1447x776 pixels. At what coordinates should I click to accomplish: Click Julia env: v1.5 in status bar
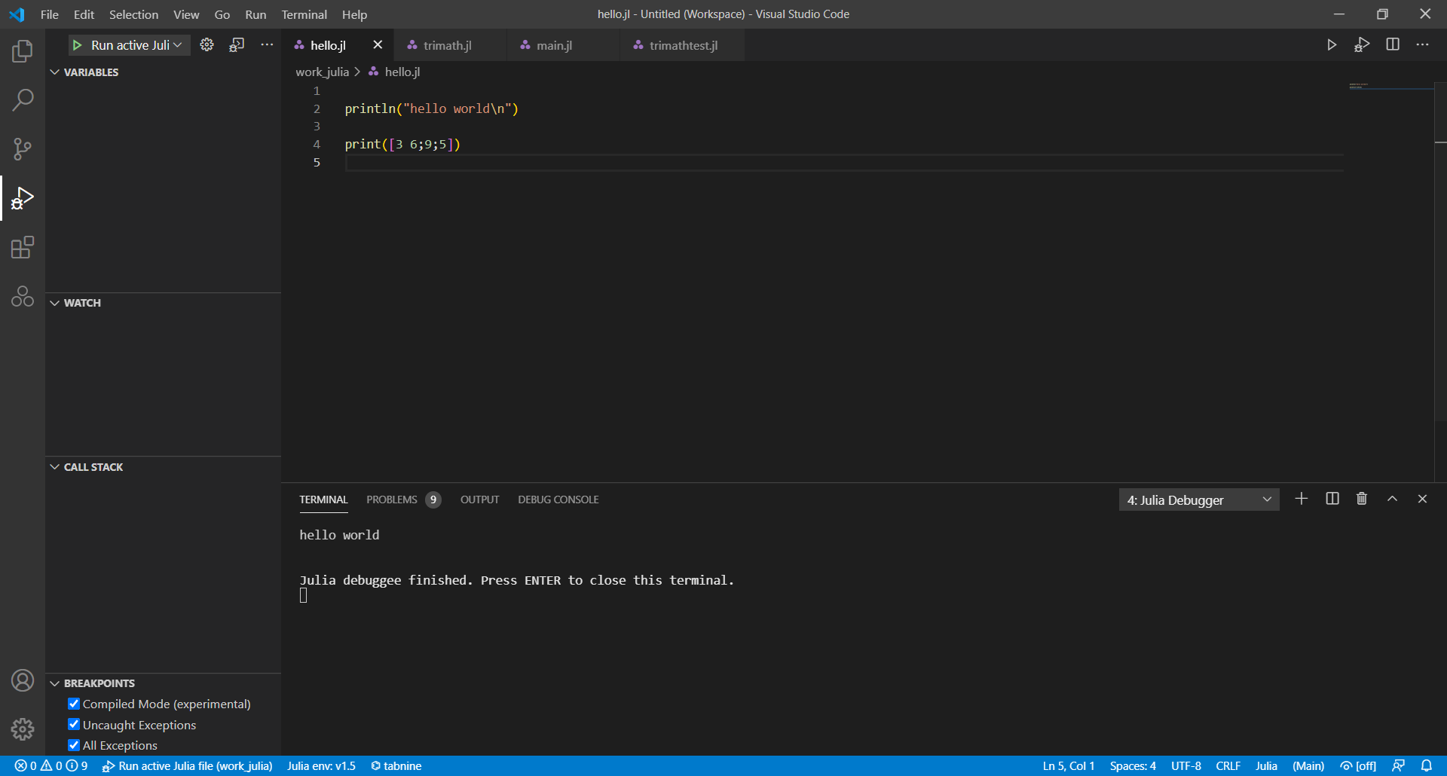coord(321,765)
